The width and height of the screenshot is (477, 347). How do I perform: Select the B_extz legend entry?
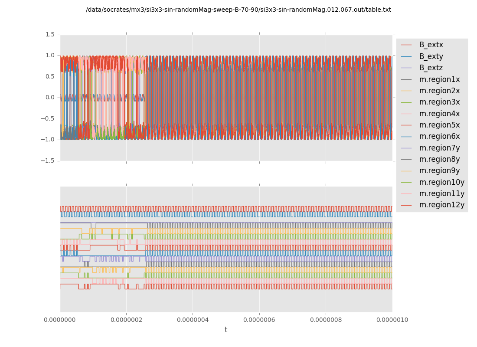click(431, 68)
